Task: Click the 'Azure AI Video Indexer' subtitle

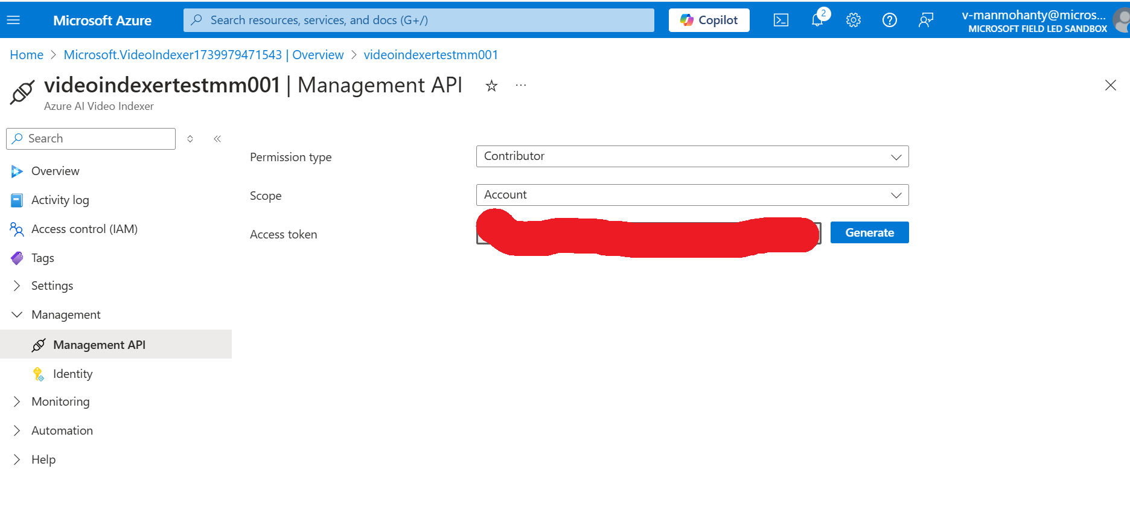Action: [x=99, y=106]
